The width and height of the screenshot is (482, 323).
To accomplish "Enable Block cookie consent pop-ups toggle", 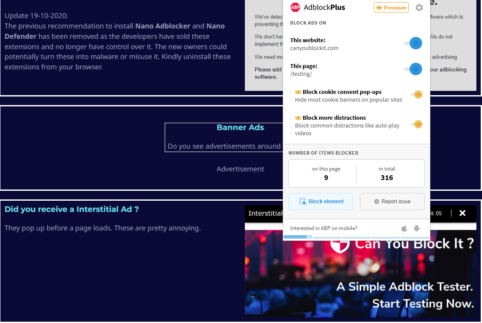I will coord(417,95).
